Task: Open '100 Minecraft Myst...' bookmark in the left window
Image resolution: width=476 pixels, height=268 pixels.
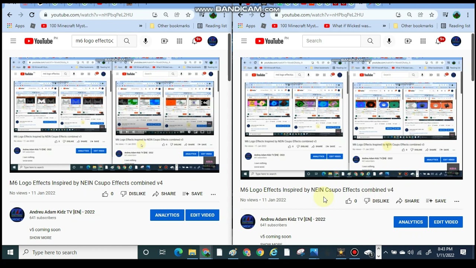Action: click(x=64, y=26)
